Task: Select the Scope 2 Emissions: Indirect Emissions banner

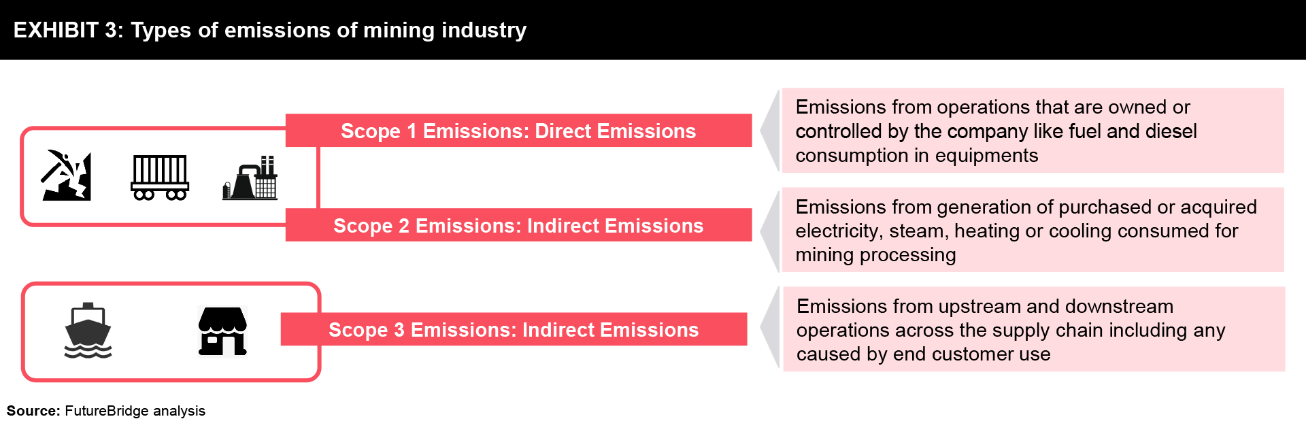Action: (x=518, y=225)
